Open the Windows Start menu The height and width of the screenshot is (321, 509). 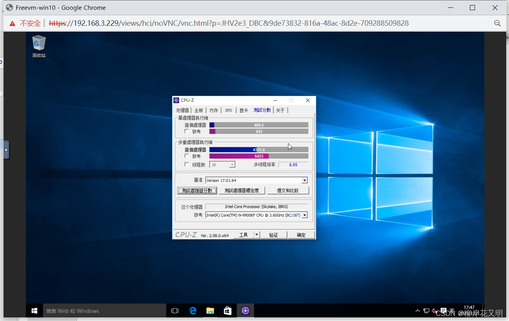click(34, 311)
